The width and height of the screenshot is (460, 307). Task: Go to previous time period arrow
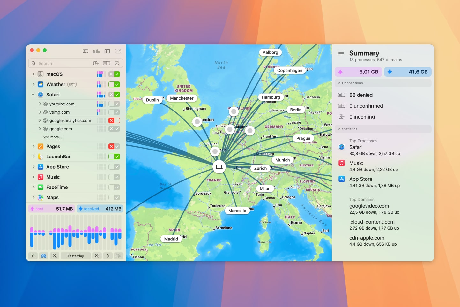(x=33, y=256)
